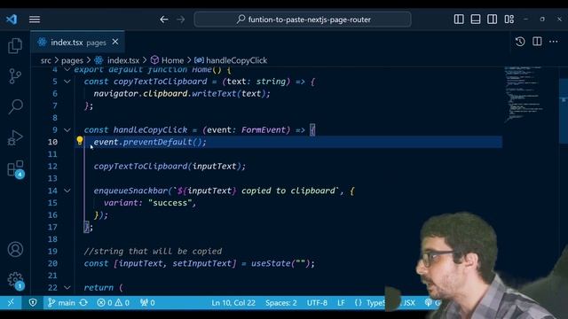Click the useState call on line 20
568x319 pixels.
pos(271,263)
